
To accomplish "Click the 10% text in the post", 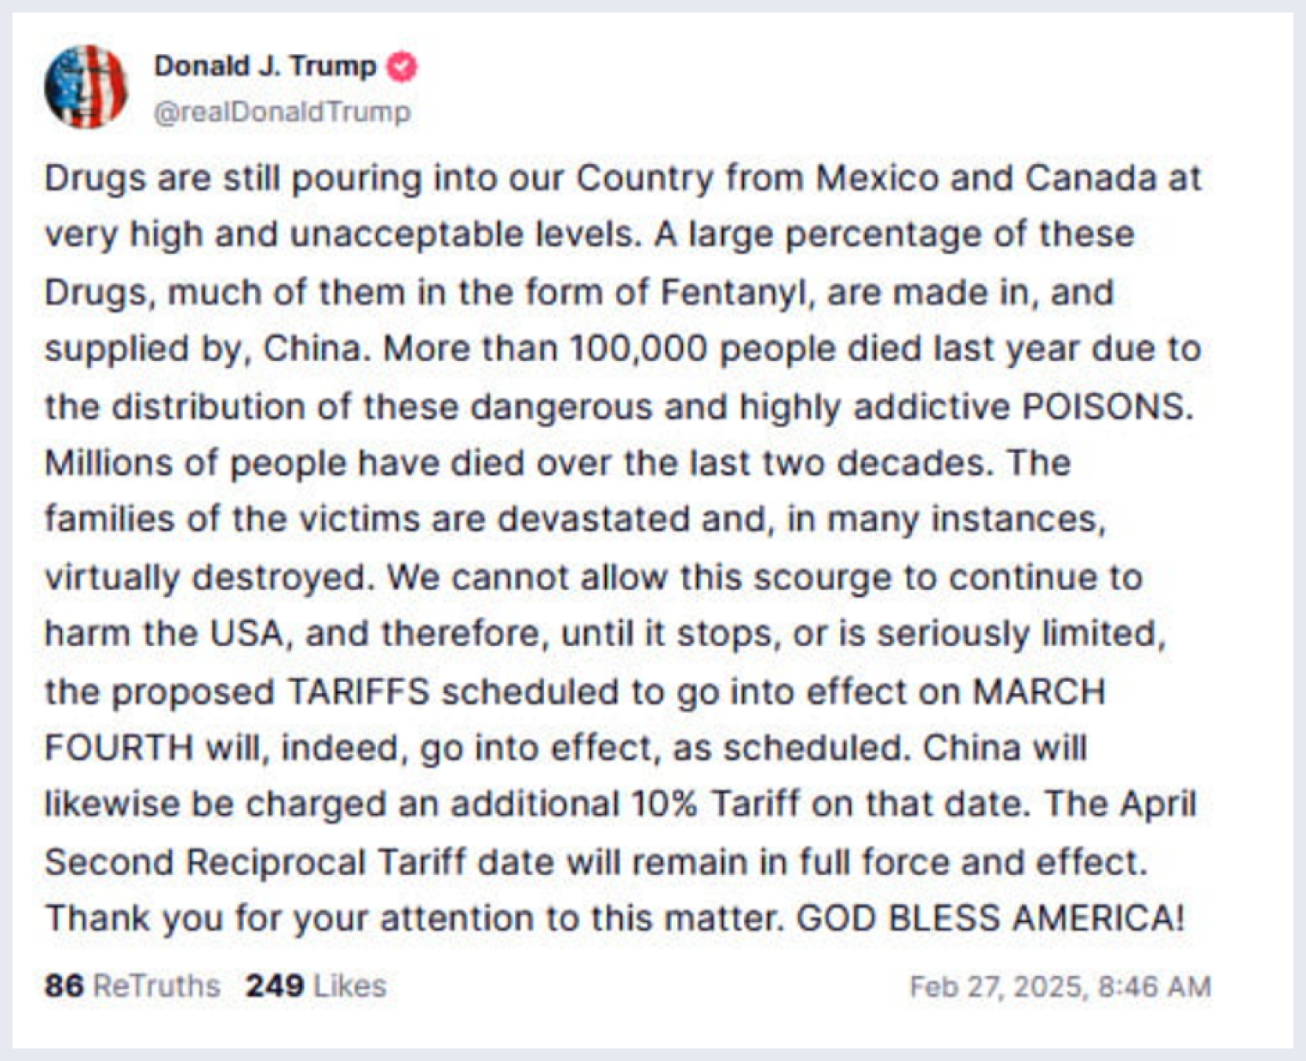I will click(664, 804).
